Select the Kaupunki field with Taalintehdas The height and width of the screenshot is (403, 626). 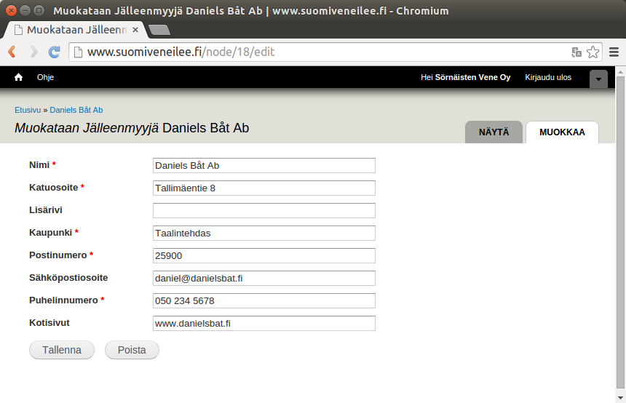click(264, 233)
